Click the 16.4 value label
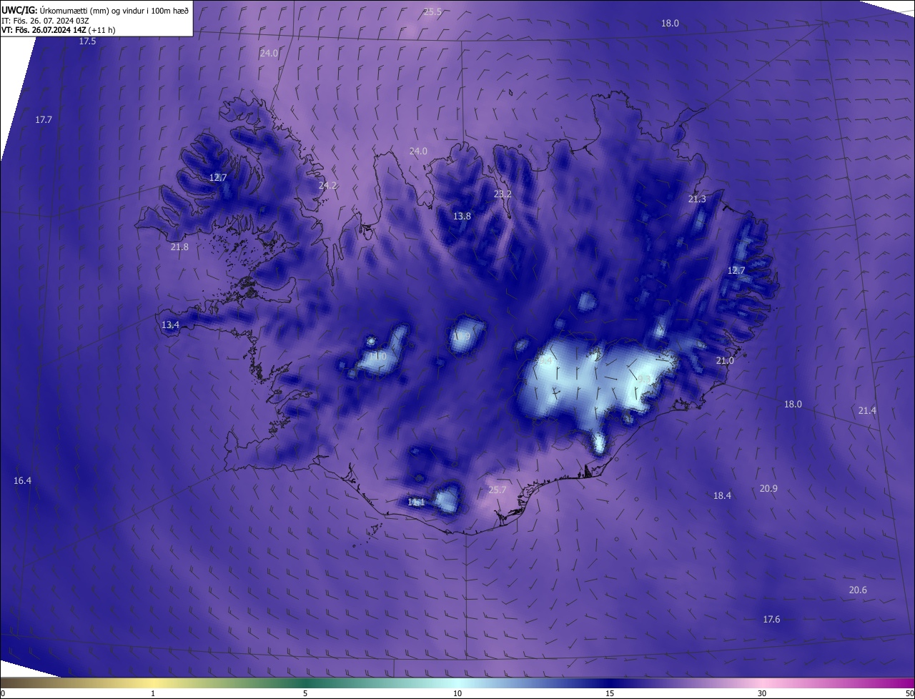Image resolution: width=915 pixels, height=699 pixels. pyautogui.click(x=22, y=480)
